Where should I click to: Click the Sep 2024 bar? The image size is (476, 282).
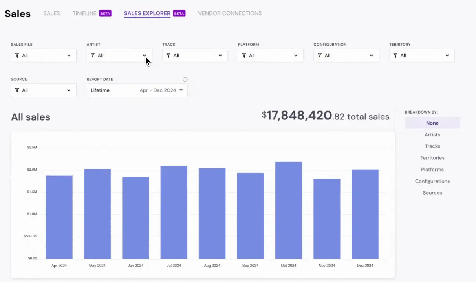[x=251, y=216]
